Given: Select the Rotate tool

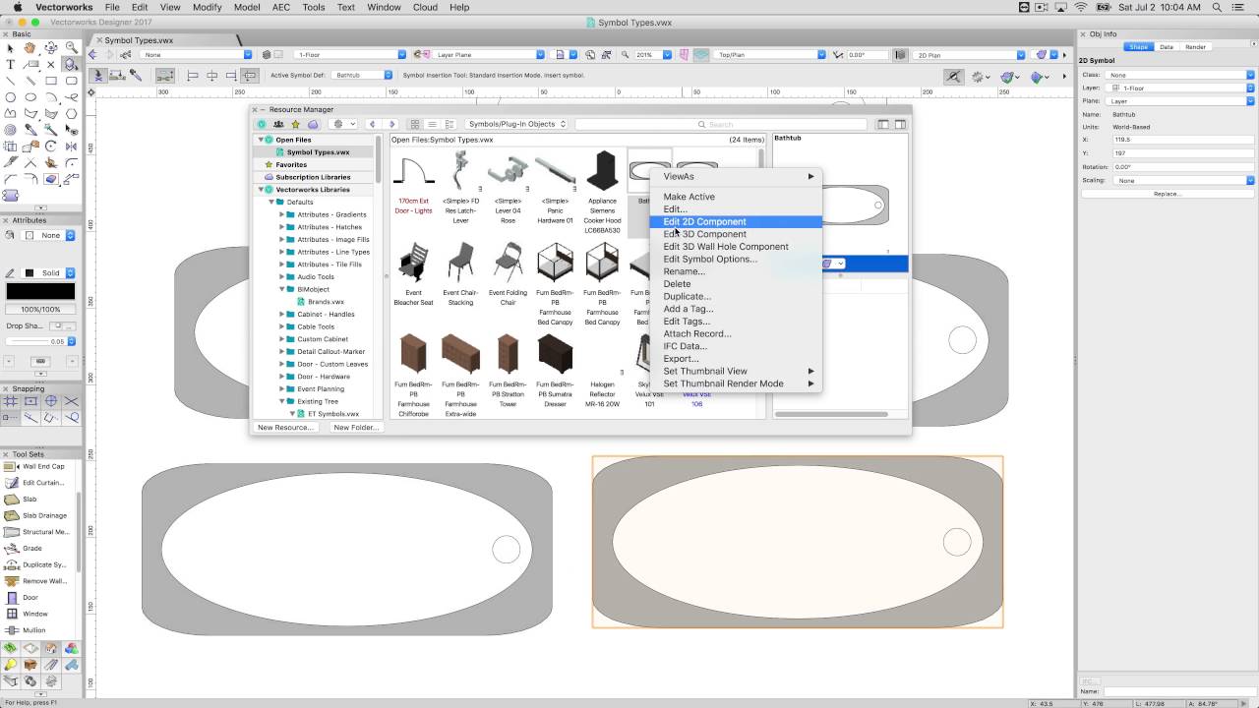Looking at the screenshot, I should click(51, 146).
